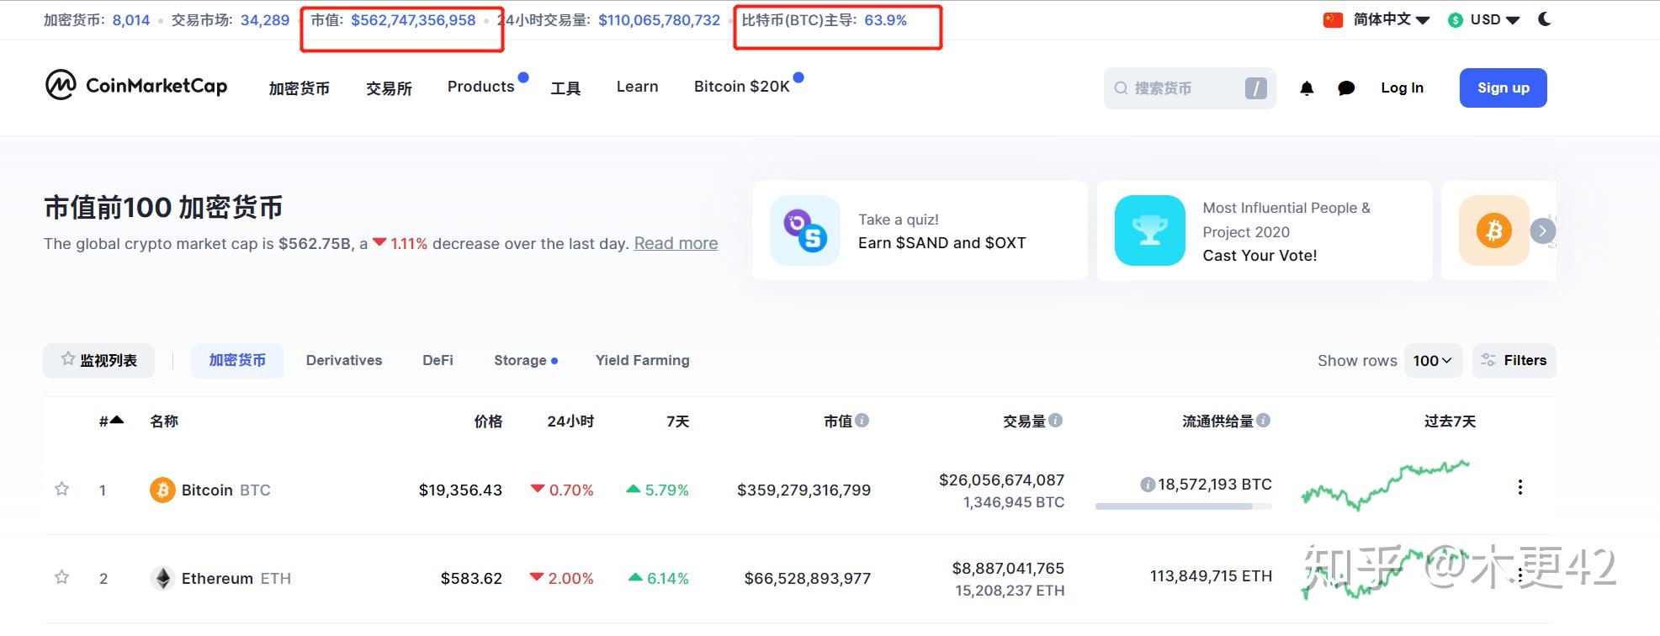Open the Bitcoin row more-options menu
This screenshot has height=636, width=1660.
[1519, 488]
